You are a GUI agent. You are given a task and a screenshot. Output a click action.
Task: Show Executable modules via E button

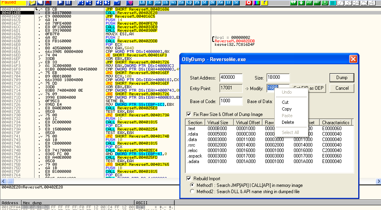coord(150,3)
